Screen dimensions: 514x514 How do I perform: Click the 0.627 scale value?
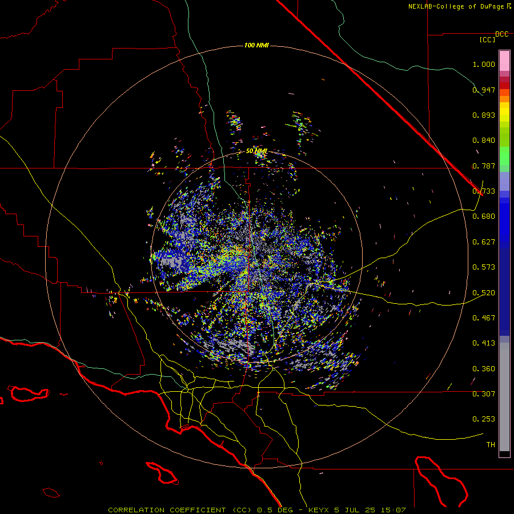pos(484,242)
